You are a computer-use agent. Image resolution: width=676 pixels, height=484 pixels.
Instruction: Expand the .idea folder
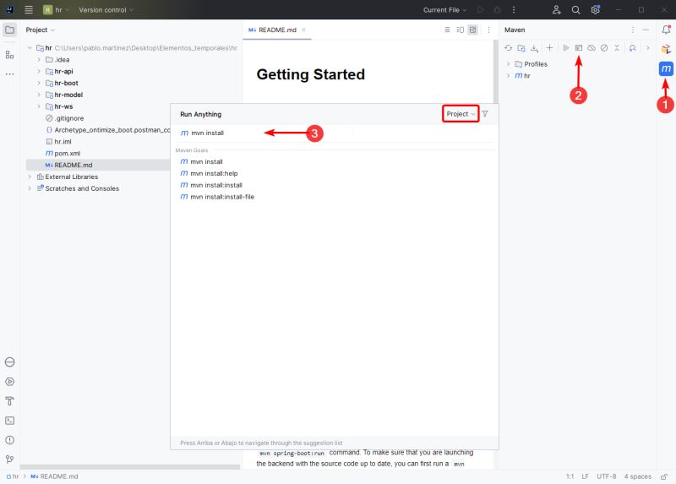point(39,60)
